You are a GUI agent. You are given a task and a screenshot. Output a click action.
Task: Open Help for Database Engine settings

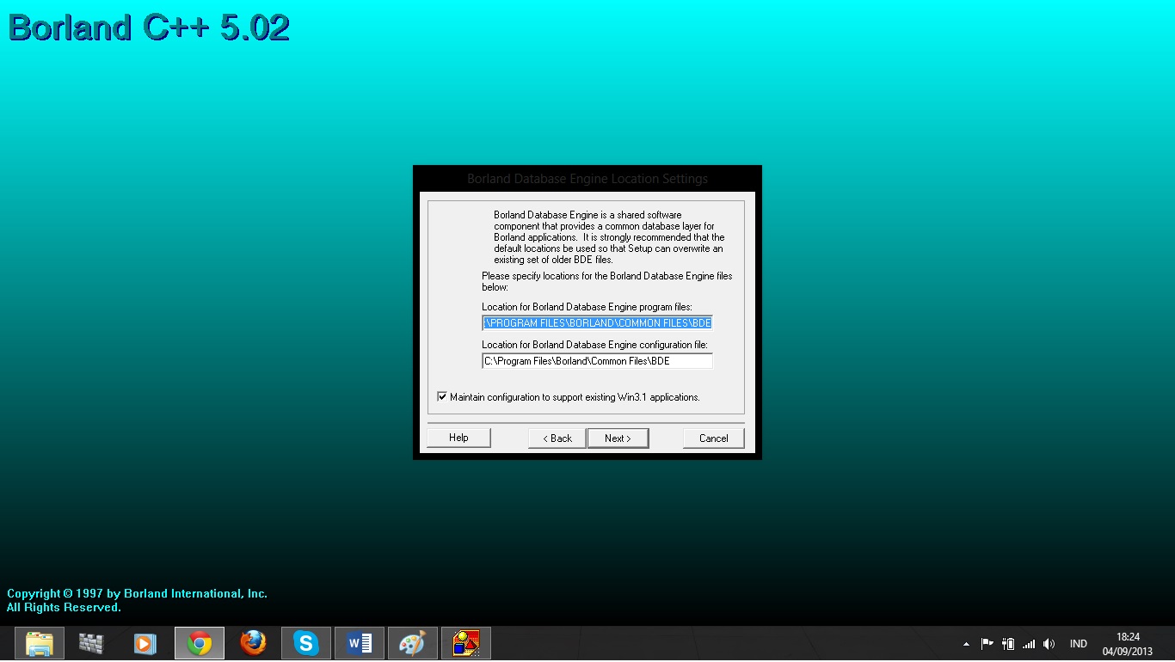458,437
